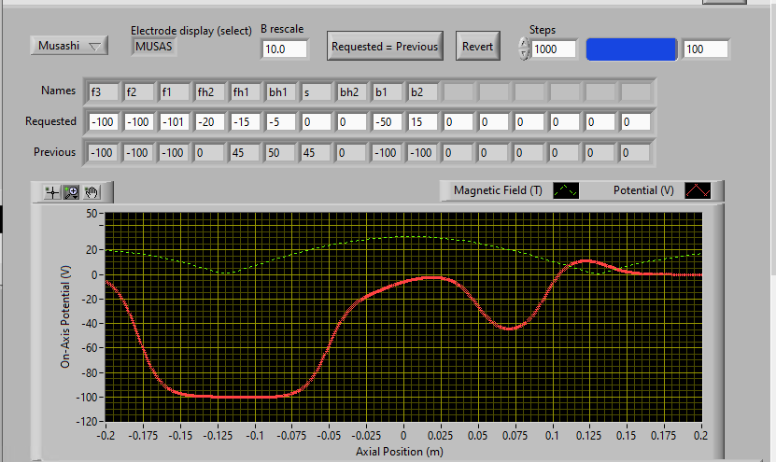The width and height of the screenshot is (776, 462).
Task: Click the Steps field showing 1000
Action: click(x=553, y=49)
